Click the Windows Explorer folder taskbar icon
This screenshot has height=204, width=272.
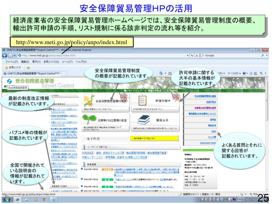[26, 200]
